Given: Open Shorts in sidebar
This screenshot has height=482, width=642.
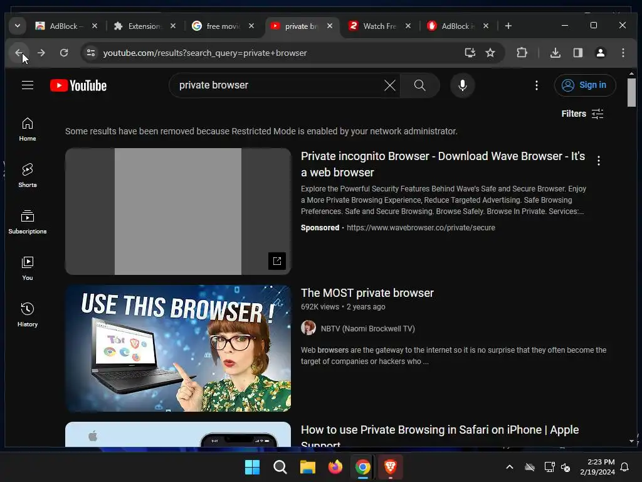Looking at the screenshot, I should 28,176.
